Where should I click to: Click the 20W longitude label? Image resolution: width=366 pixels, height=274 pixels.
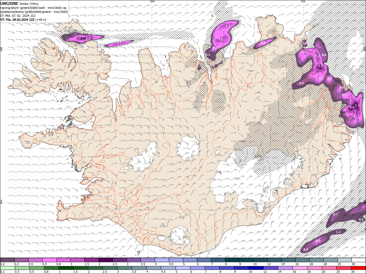152,1
